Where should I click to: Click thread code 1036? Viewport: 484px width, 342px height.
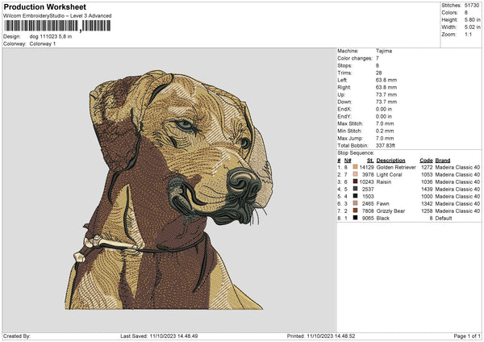click(427, 181)
